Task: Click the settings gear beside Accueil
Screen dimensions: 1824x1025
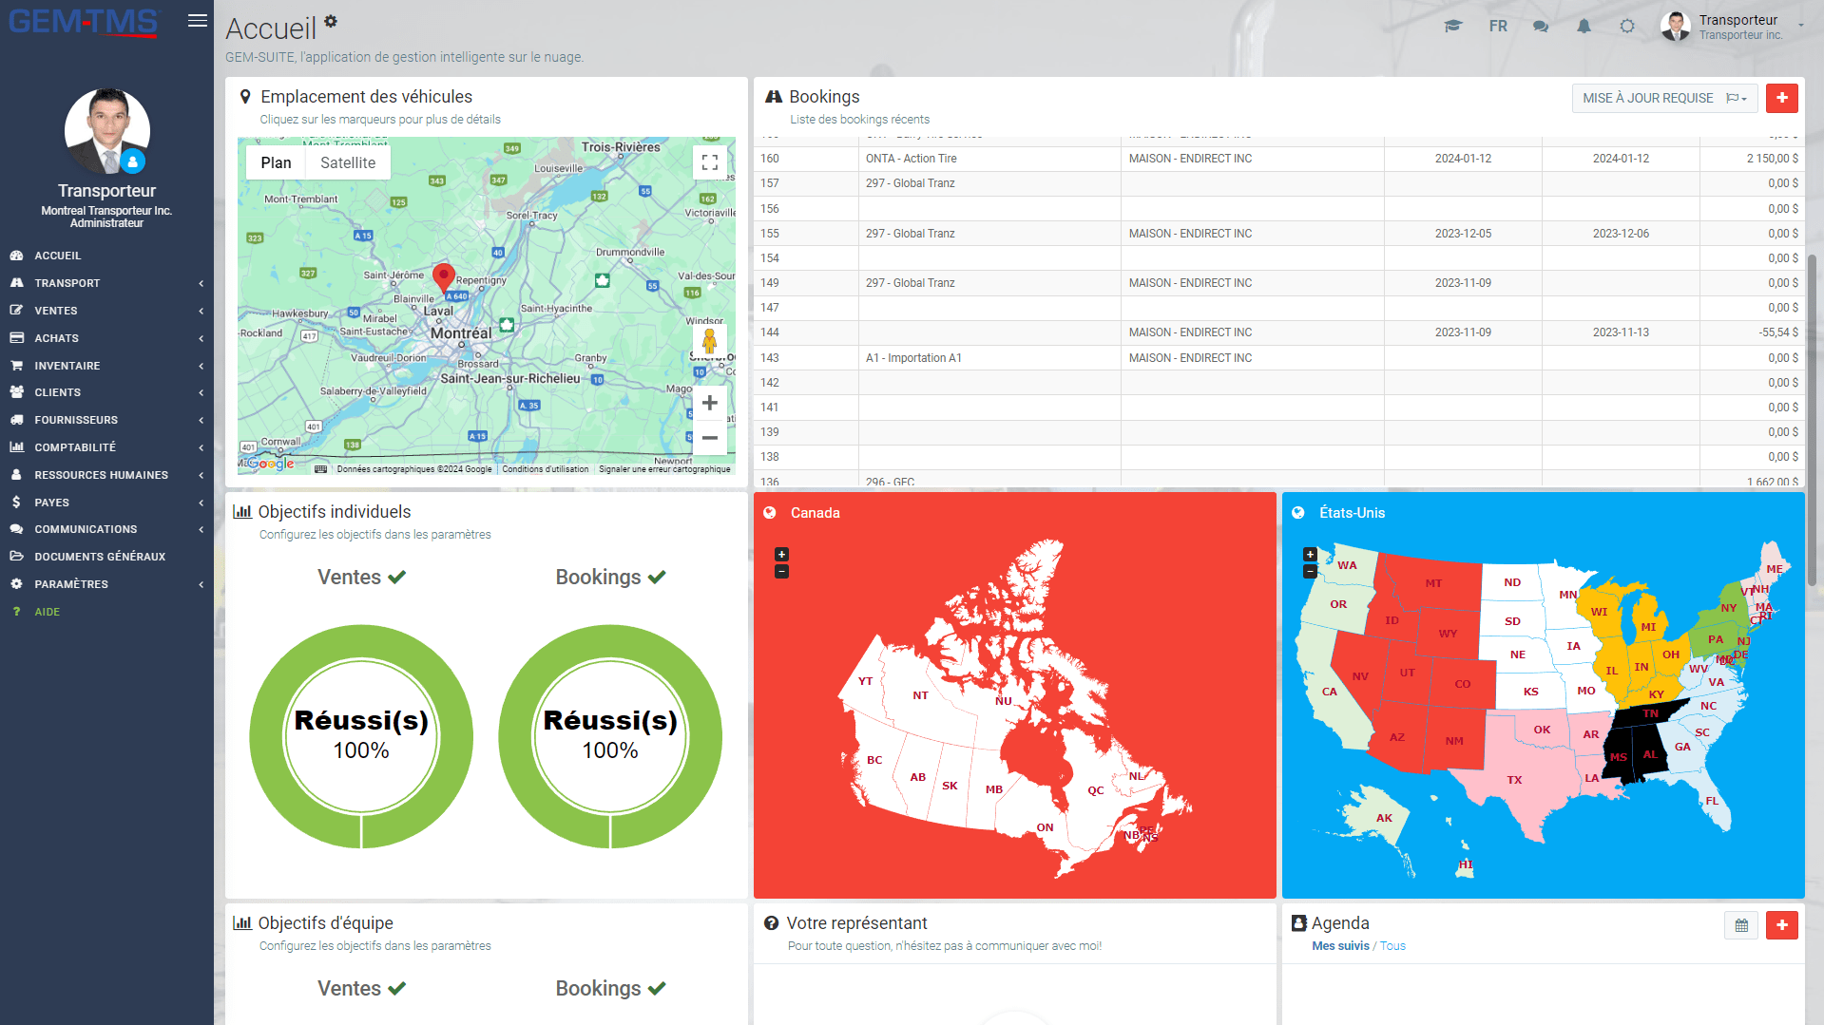Action: click(331, 21)
